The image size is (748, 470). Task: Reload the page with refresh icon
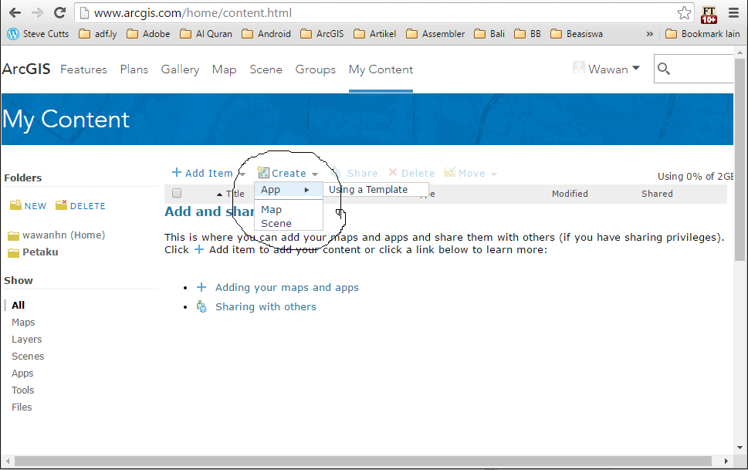59,13
